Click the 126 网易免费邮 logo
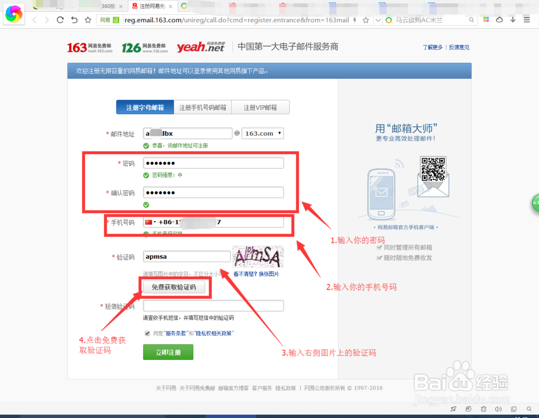Viewport: 539px width, 418px height. click(144, 47)
